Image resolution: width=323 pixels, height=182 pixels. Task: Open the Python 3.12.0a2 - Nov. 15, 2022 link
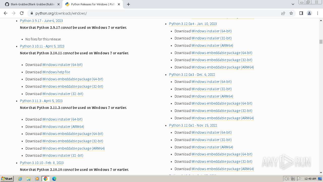193,125
